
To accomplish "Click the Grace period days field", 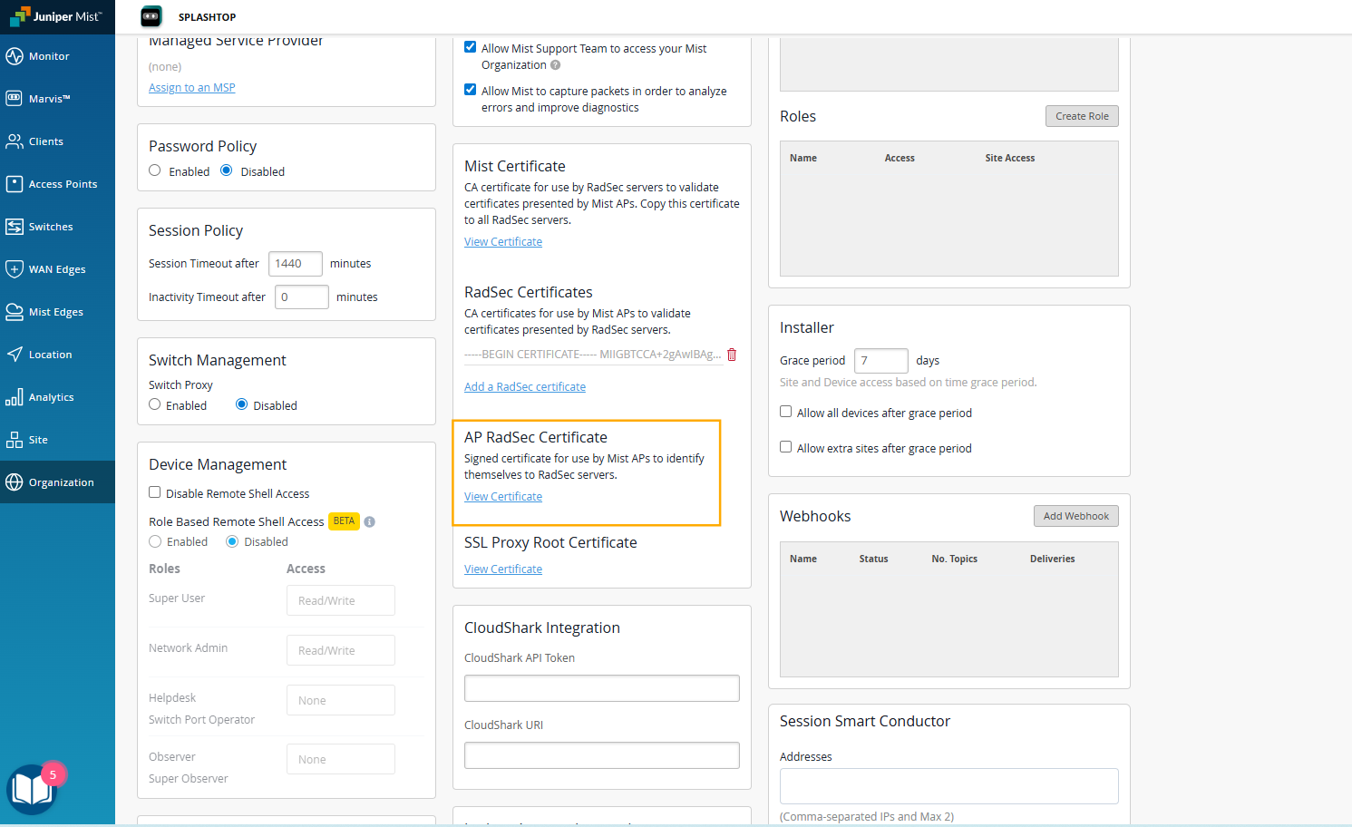I will pos(881,361).
